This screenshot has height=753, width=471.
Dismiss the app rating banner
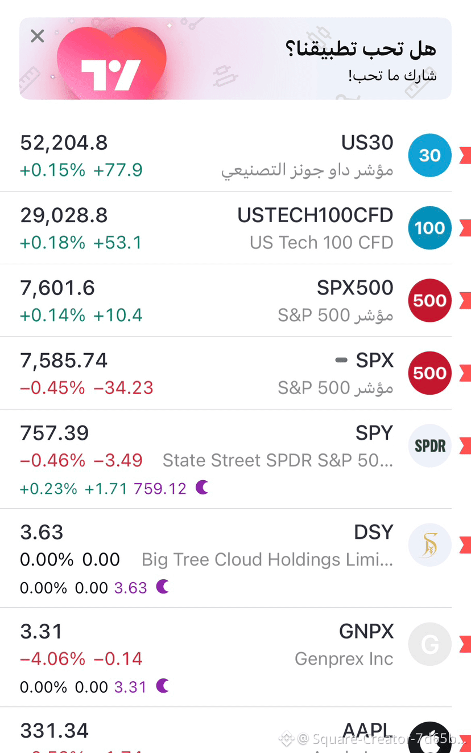pos(38,36)
